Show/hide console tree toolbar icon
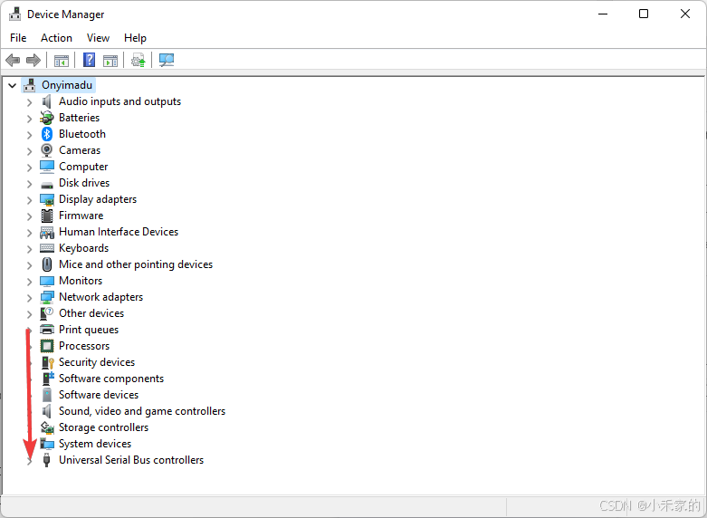707x518 pixels. [62, 61]
